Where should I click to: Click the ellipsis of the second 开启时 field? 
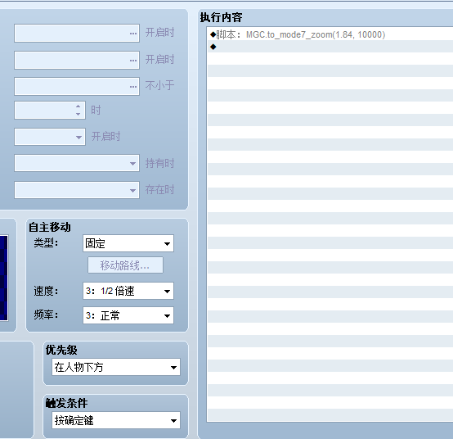click(133, 61)
